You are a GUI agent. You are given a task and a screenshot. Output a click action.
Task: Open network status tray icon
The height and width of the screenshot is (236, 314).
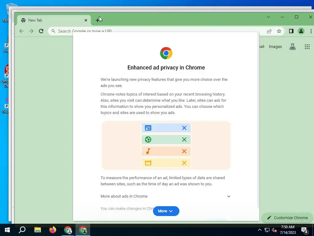click(x=267, y=230)
